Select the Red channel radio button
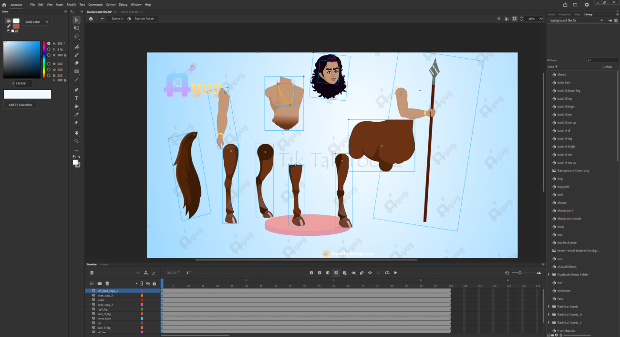620x337 pixels. [49, 63]
